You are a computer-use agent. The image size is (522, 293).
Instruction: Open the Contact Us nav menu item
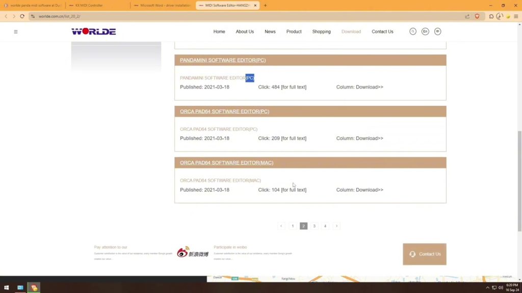pyautogui.click(x=382, y=32)
